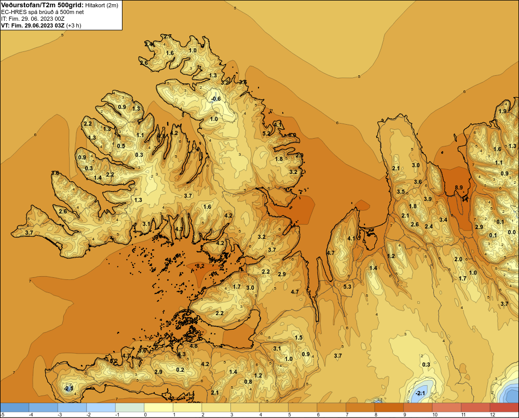Click the 3.9 temperature value on the map
Viewport: 519px width, 418px height.
point(428,199)
